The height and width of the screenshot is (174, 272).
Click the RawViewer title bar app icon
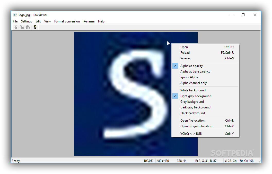point(15,15)
